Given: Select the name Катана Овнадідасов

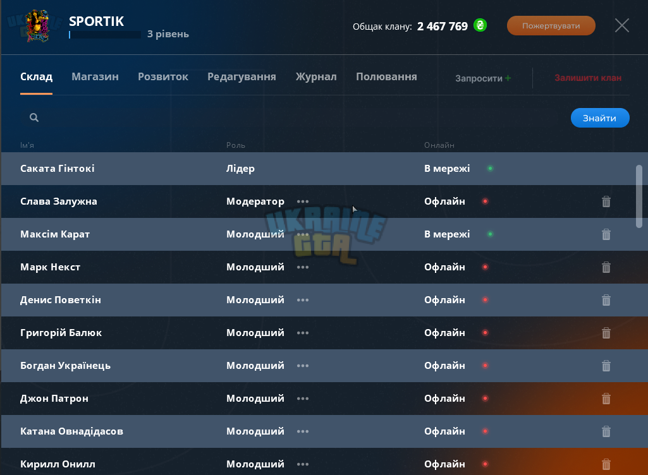Looking at the screenshot, I should [x=71, y=431].
